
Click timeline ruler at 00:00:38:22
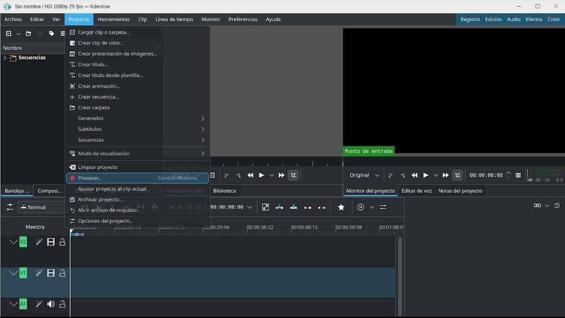click(260, 227)
